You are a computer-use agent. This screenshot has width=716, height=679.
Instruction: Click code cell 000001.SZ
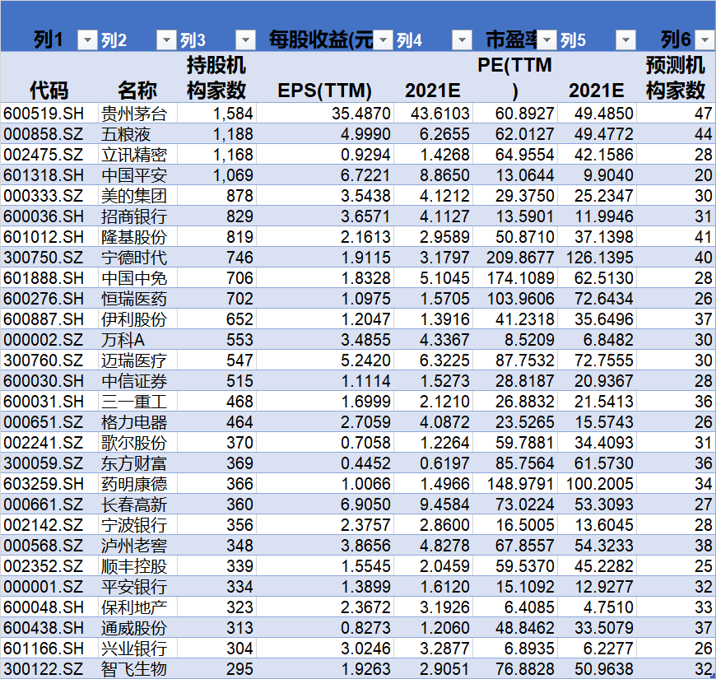49,586
